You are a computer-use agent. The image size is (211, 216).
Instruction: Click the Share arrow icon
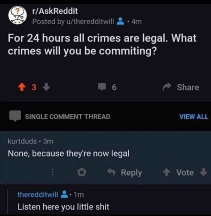[167, 87]
